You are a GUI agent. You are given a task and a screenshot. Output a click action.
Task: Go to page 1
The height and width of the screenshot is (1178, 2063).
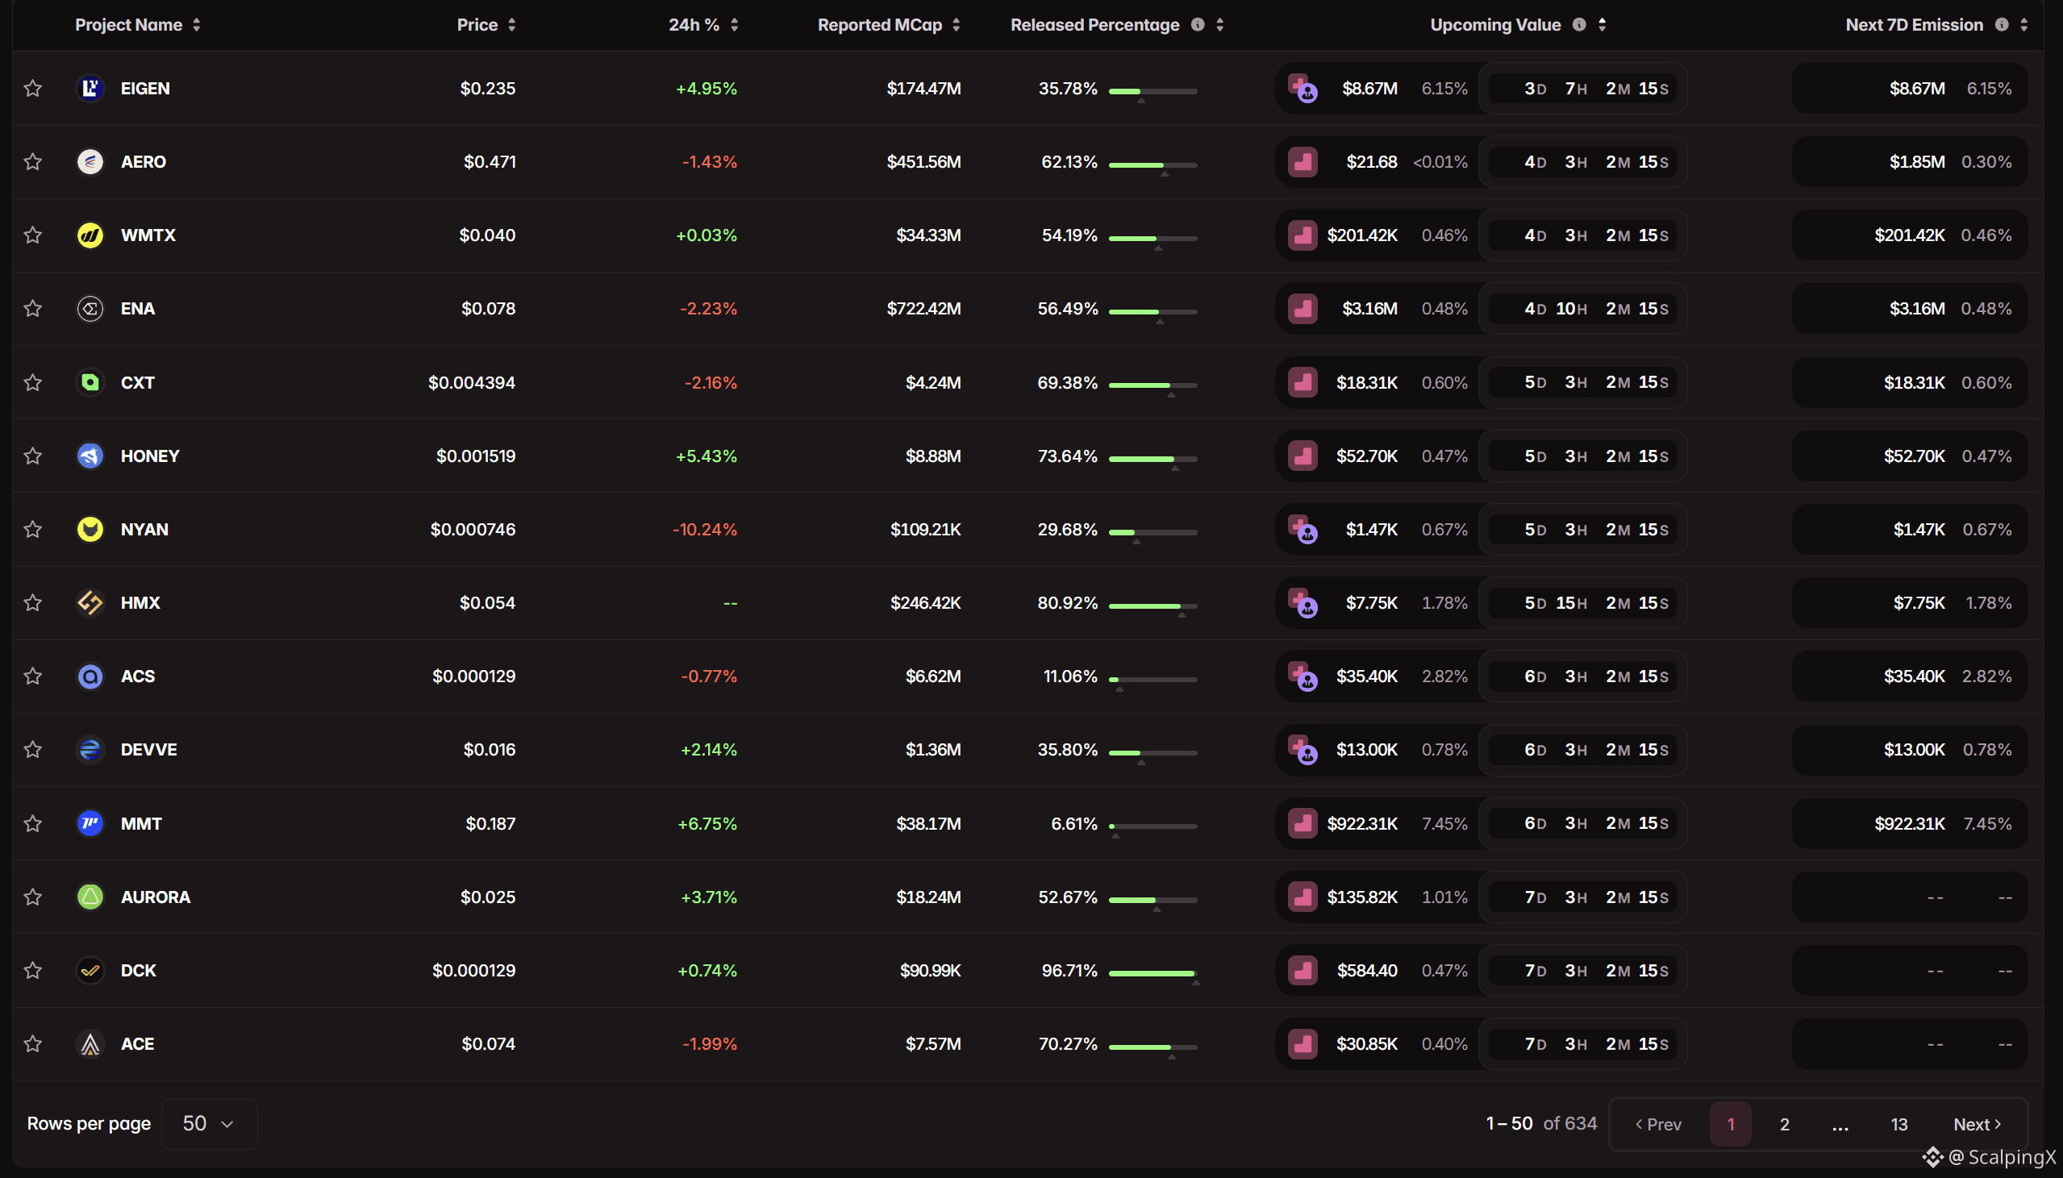(1731, 1124)
